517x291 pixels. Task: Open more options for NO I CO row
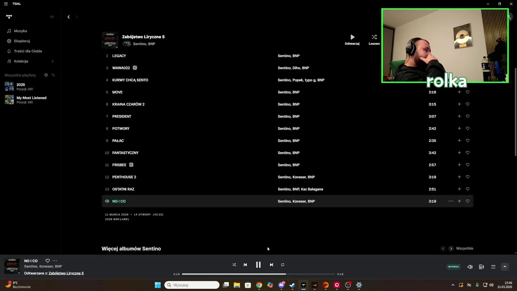point(451,201)
